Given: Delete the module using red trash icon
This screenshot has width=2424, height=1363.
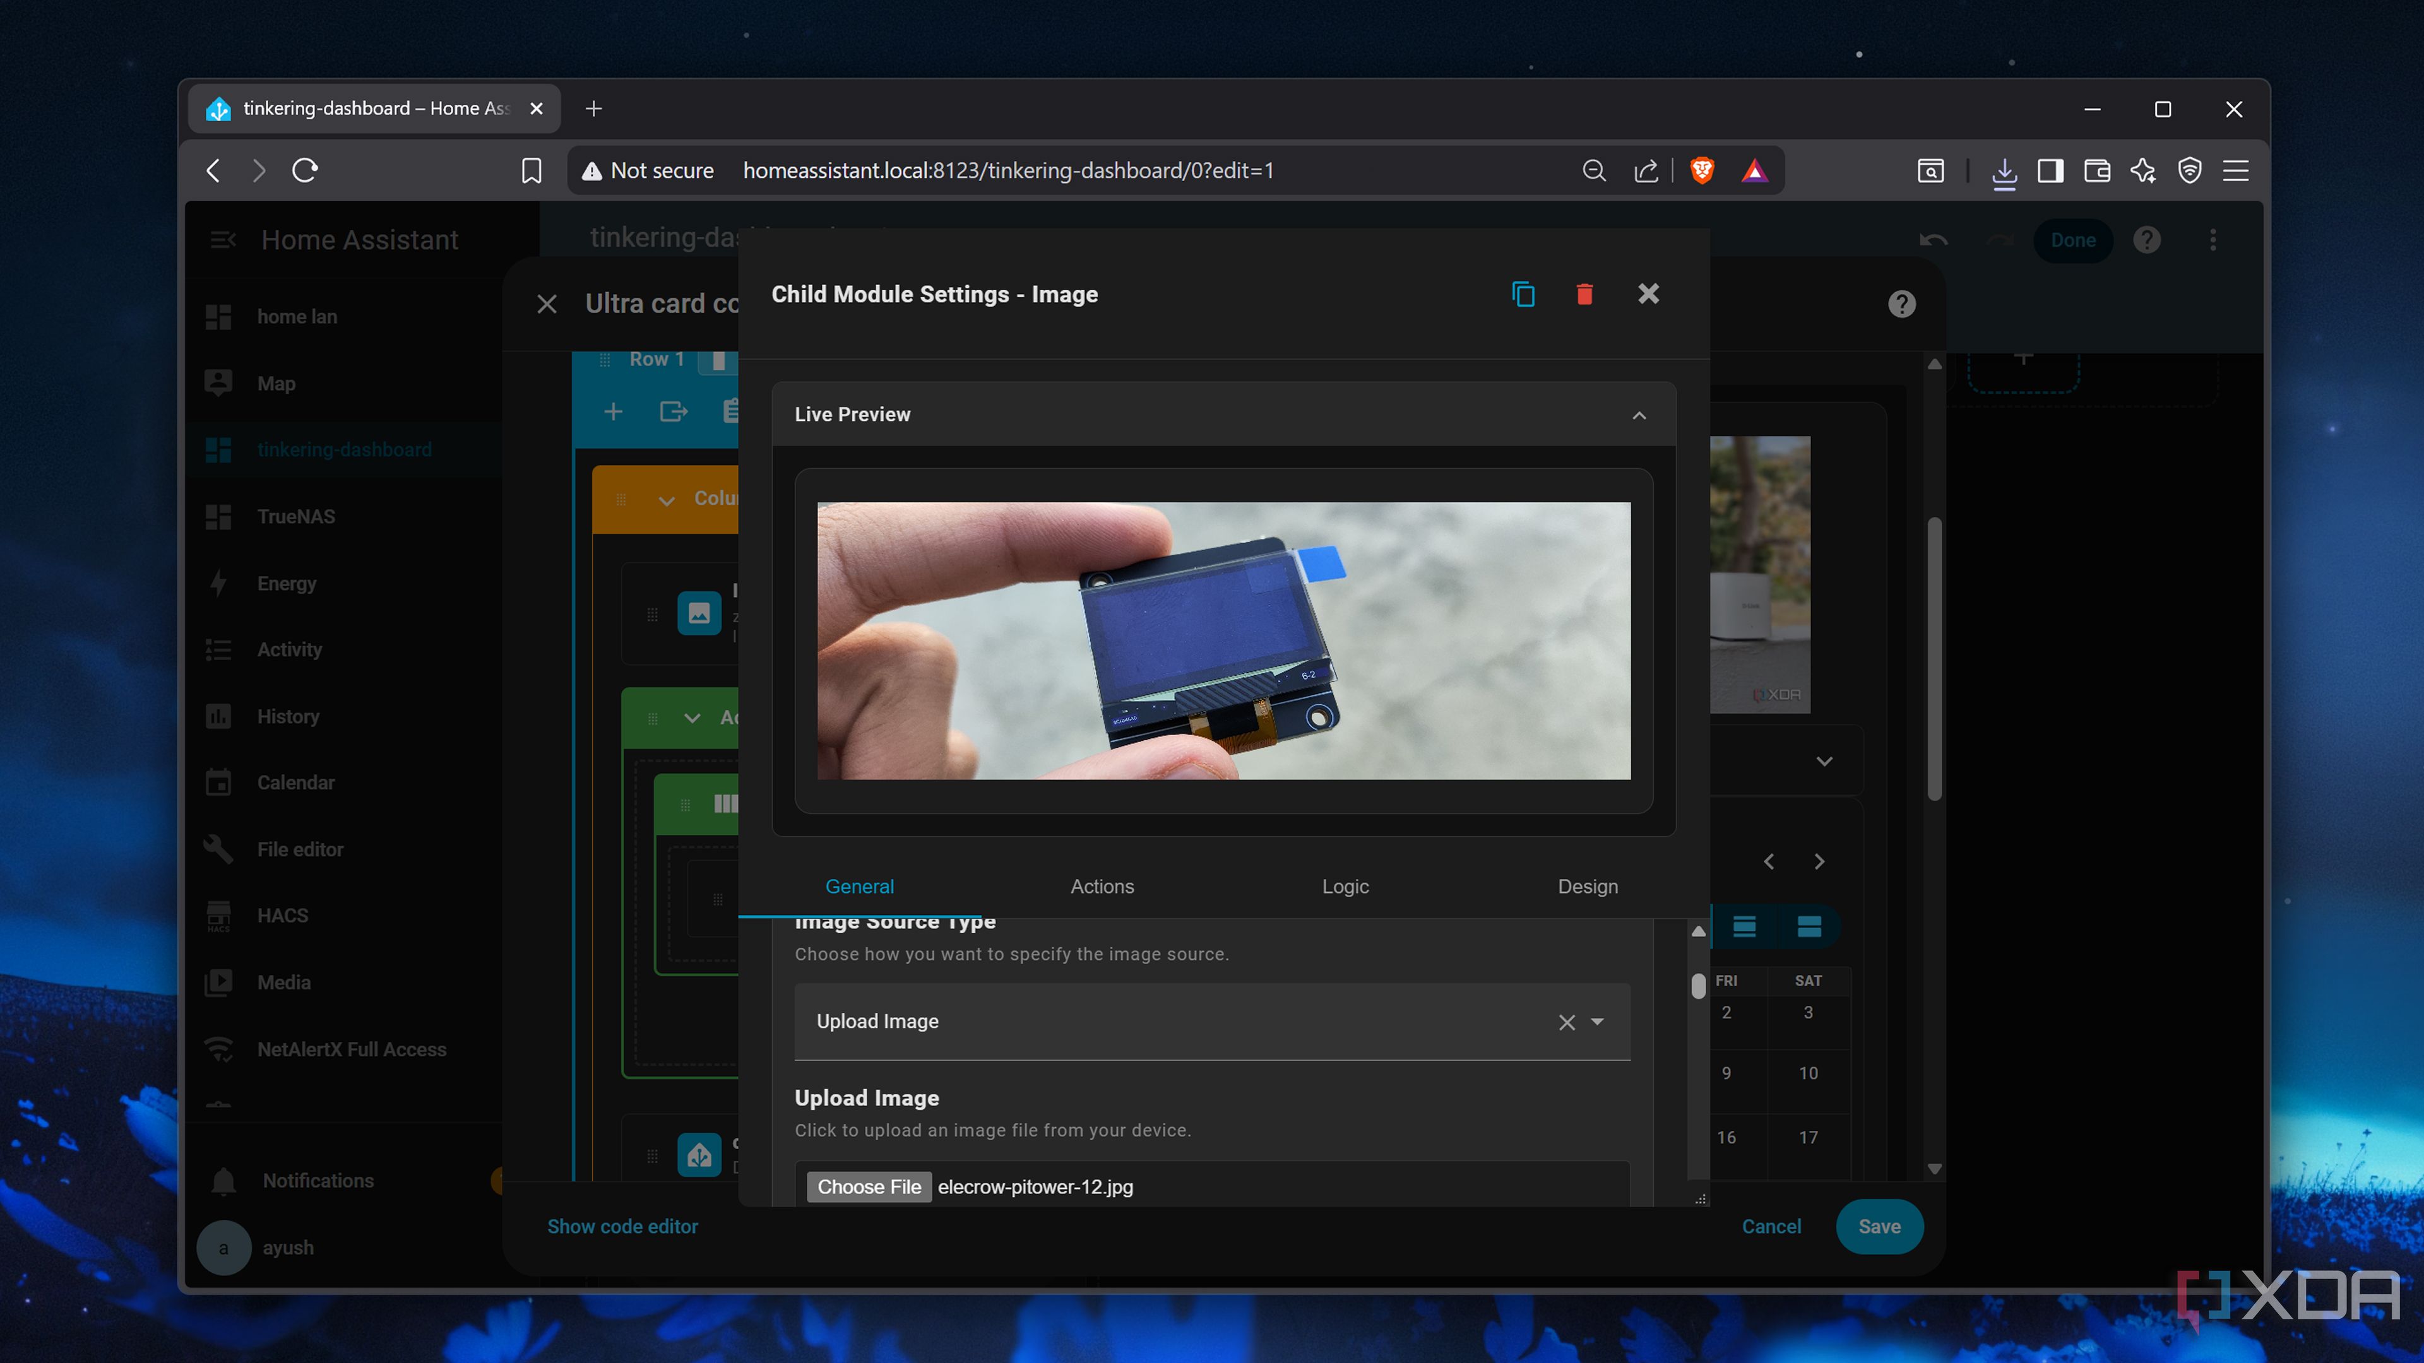Looking at the screenshot, I should 1584,295.
